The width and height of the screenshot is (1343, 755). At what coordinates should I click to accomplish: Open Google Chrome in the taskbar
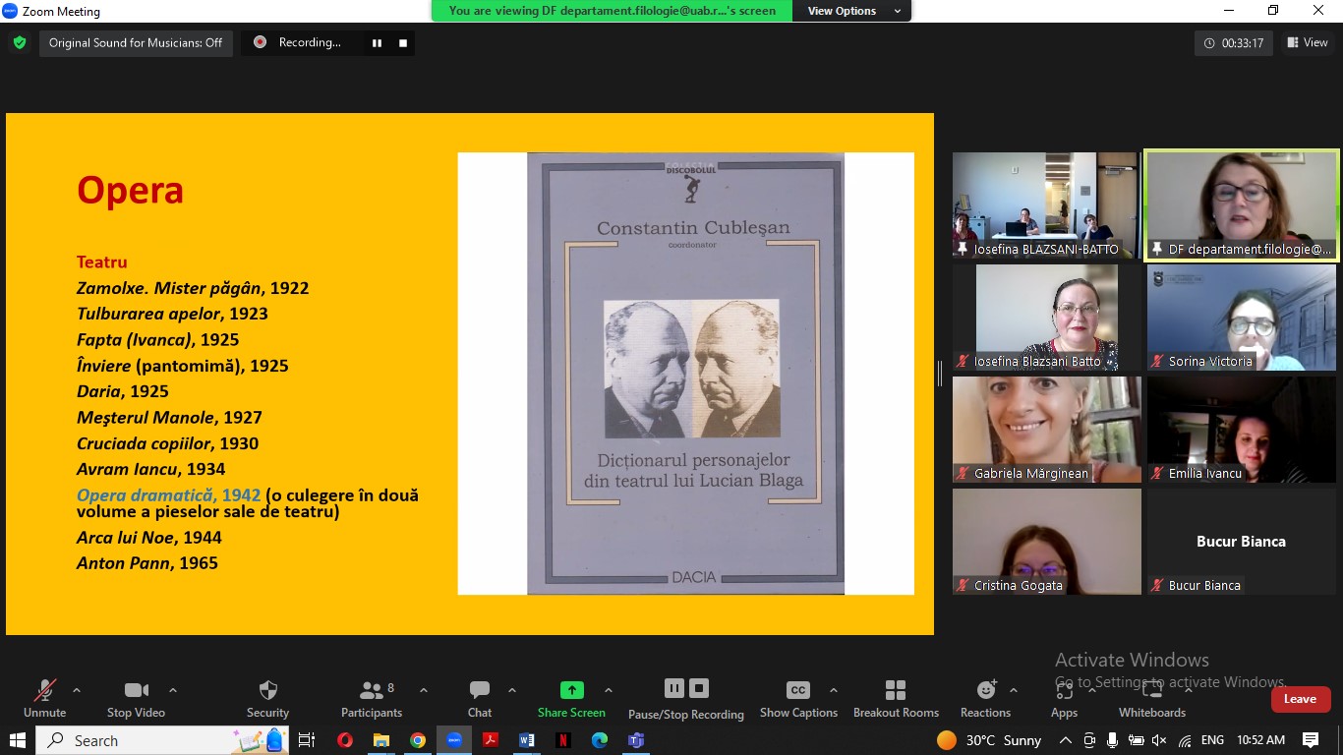pyautogui.click(x=418, y=740)
